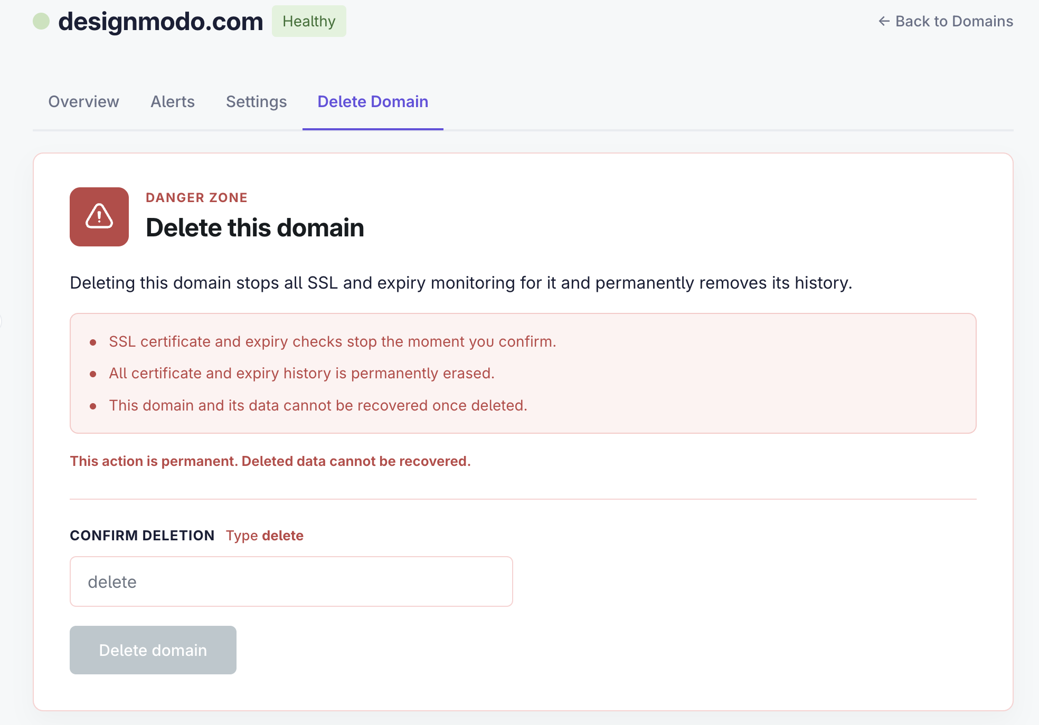Click 'This domain and its data cannot' line
Image resolution: width=1039 pixels, height=725 pixels.
(x=318, y=405)
